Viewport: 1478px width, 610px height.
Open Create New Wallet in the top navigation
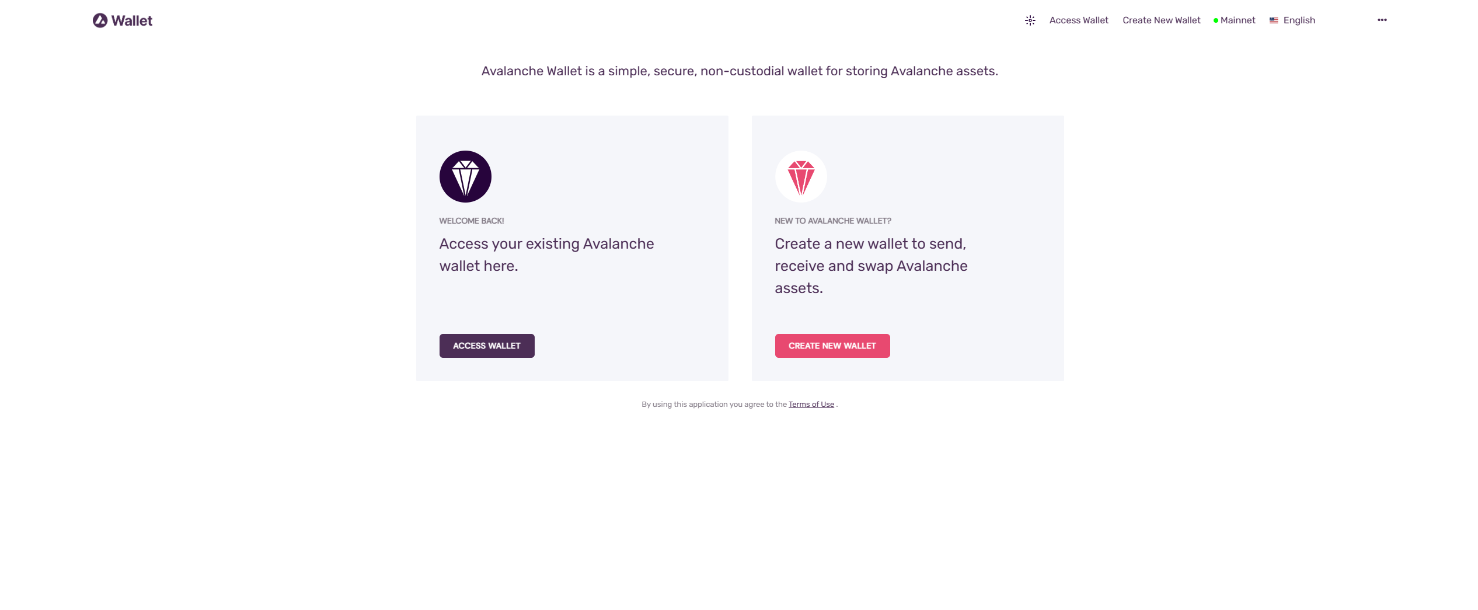point(1162,20)
